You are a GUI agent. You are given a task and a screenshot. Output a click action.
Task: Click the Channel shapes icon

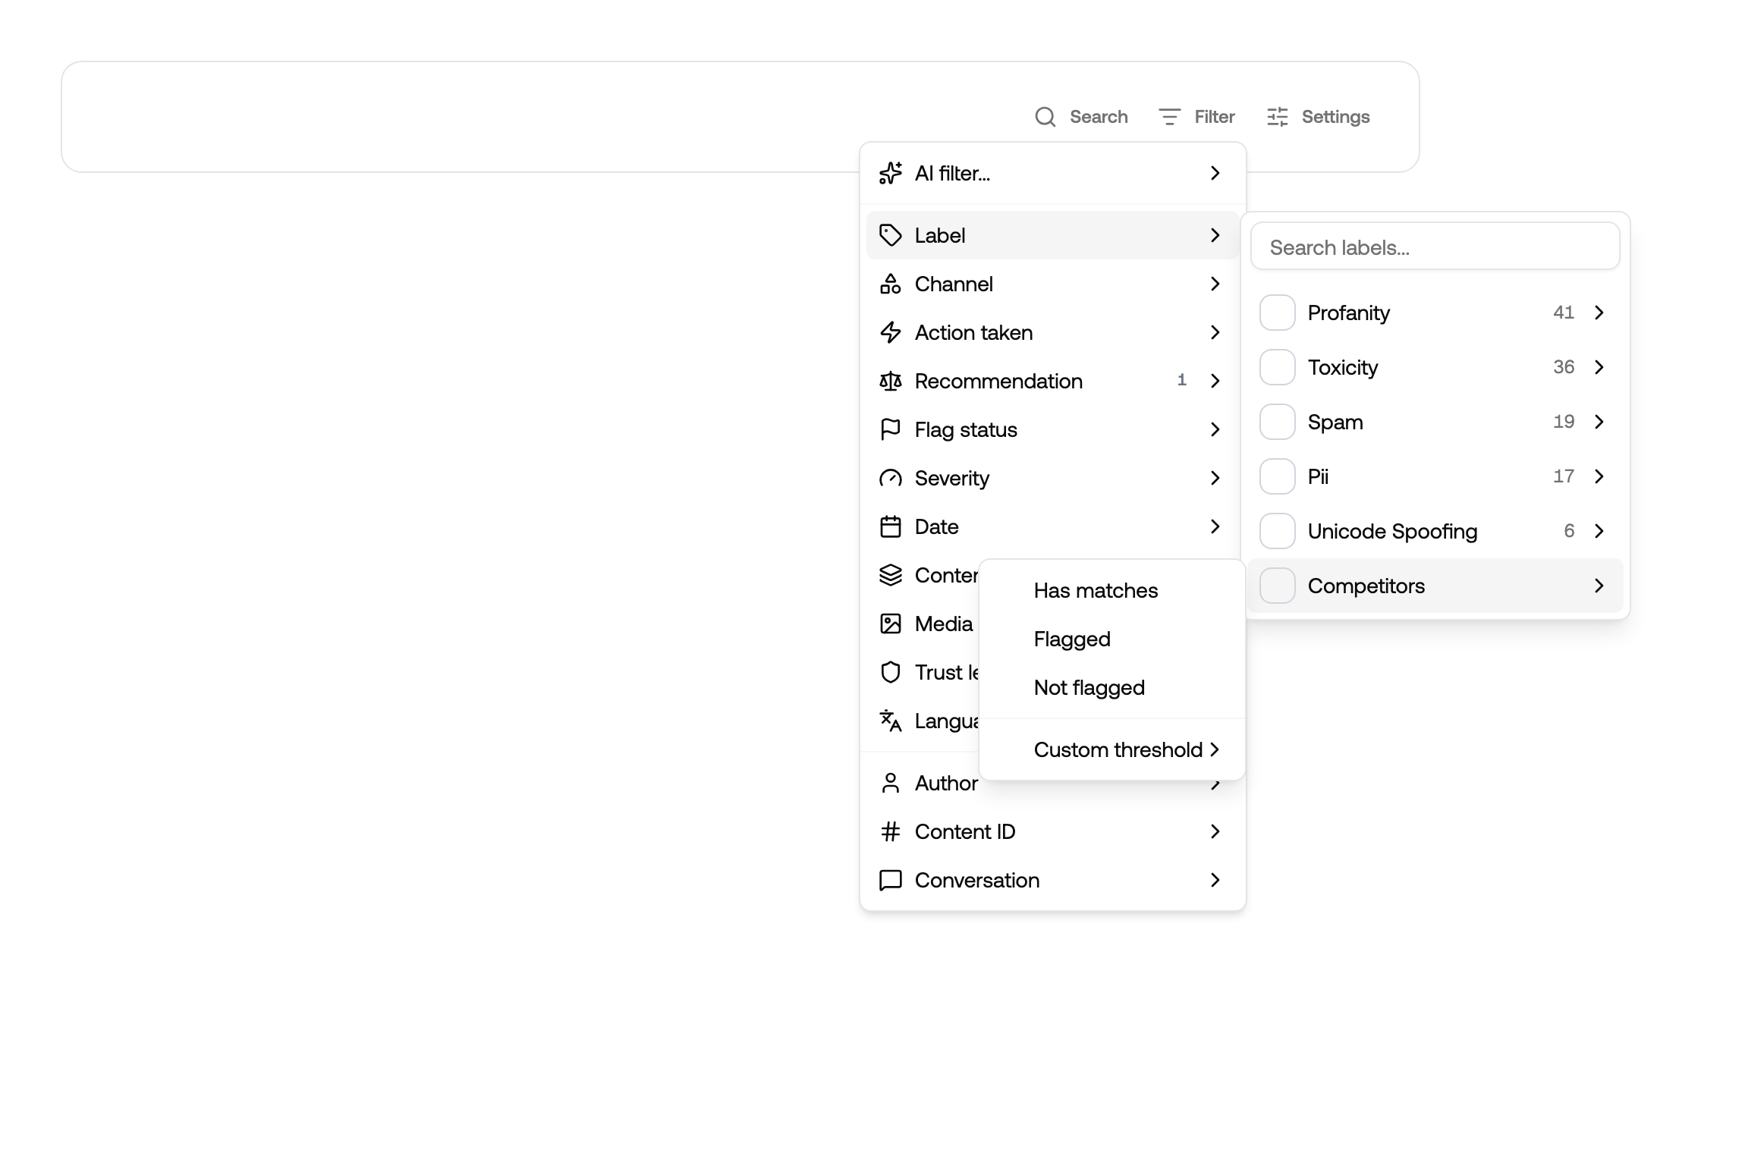point(891,284)
